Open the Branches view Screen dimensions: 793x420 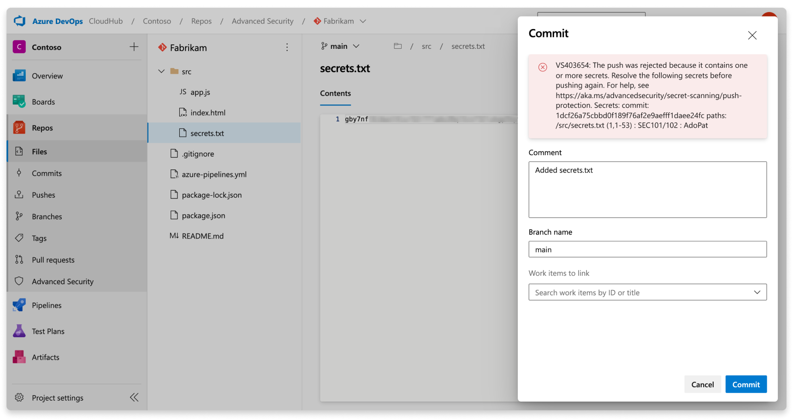click(x=47, y=216)
